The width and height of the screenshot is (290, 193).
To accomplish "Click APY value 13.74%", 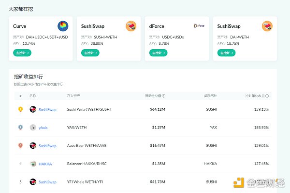I will (x=29, y=43).
